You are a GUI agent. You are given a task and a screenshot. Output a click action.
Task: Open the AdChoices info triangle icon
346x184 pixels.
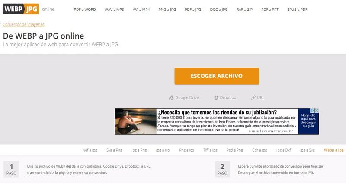click(x=312, y=110)
